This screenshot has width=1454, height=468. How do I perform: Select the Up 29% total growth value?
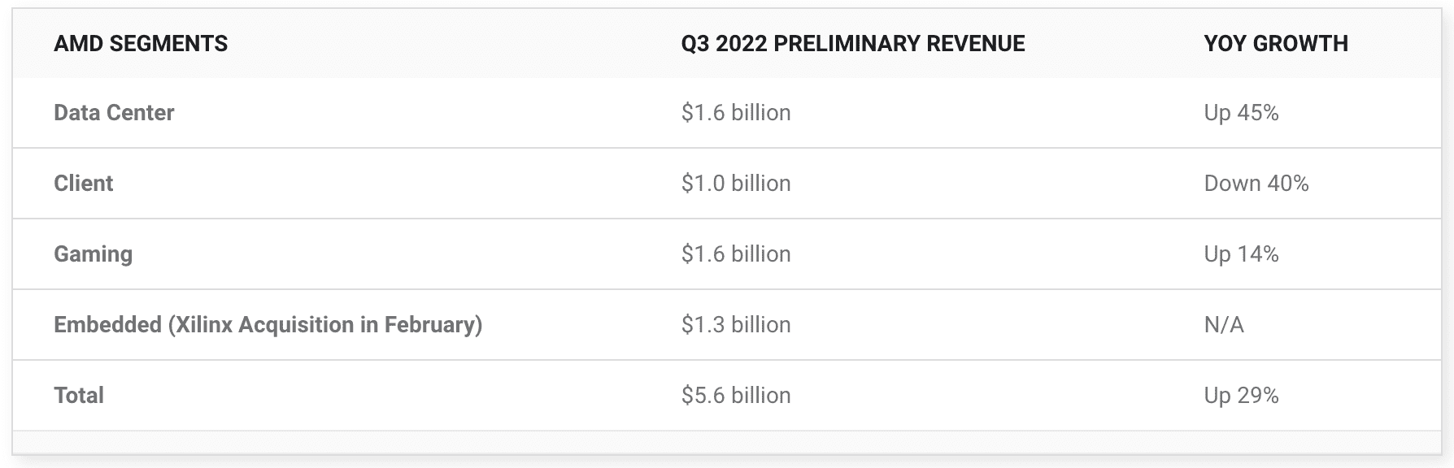click(x=1241, y=395)
